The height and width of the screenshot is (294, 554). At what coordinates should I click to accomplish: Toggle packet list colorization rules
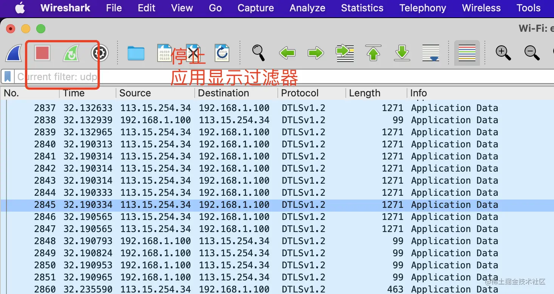[467, 53]
